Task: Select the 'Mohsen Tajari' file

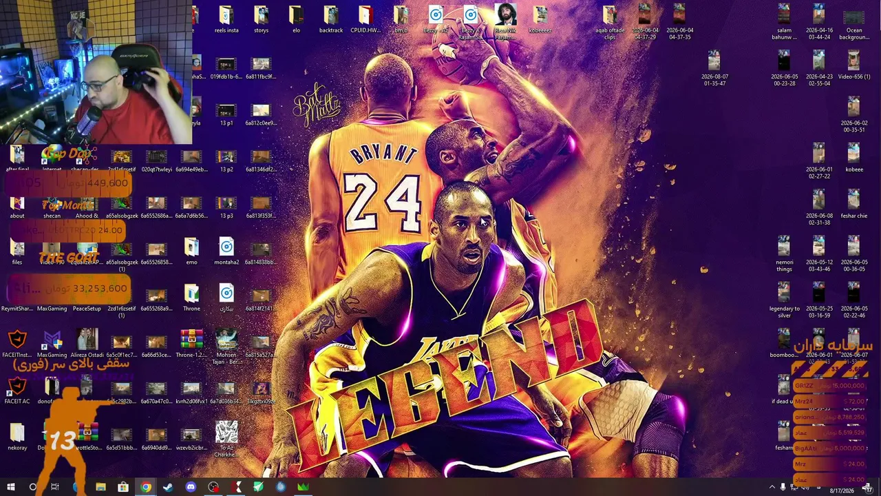Action: (226, 347)
